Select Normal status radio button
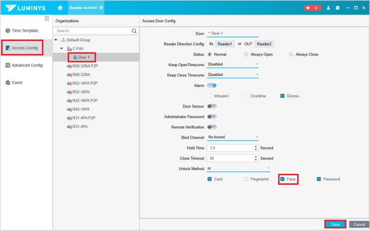This screenshot has height=231, width=370. [x=210, y=55]
